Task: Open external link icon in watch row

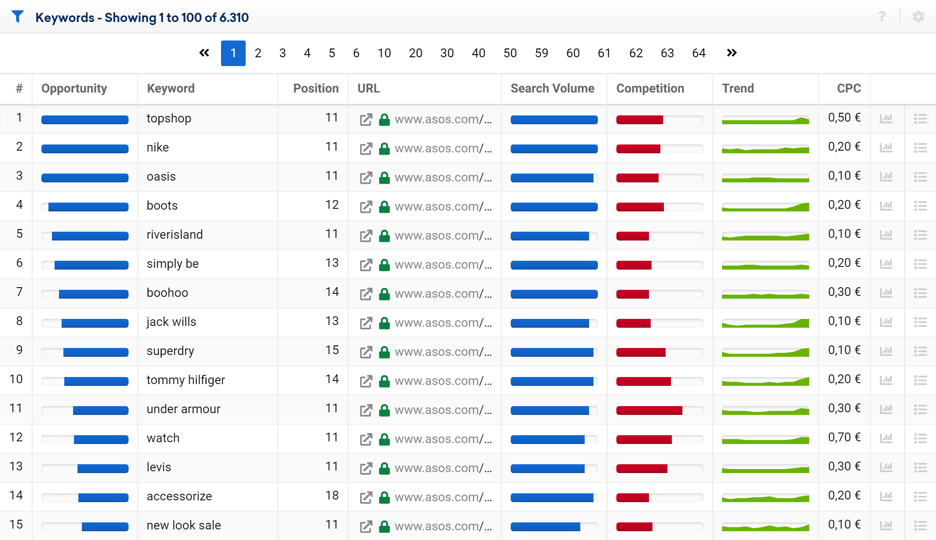Action: point(366,439)
